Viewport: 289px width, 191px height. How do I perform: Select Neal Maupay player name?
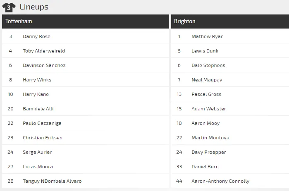coord(207,80)
